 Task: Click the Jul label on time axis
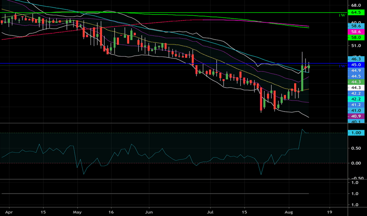pyautogui.click(x=210, y=212)
